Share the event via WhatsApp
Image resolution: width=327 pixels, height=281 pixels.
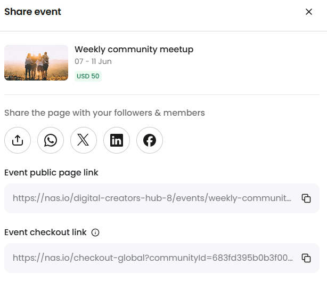pyautogui.click(x=51, y=140)
